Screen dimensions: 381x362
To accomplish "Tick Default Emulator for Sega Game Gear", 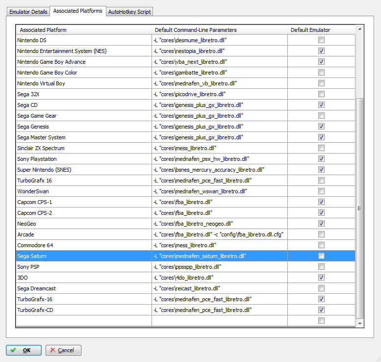I will tap(321, 116).
